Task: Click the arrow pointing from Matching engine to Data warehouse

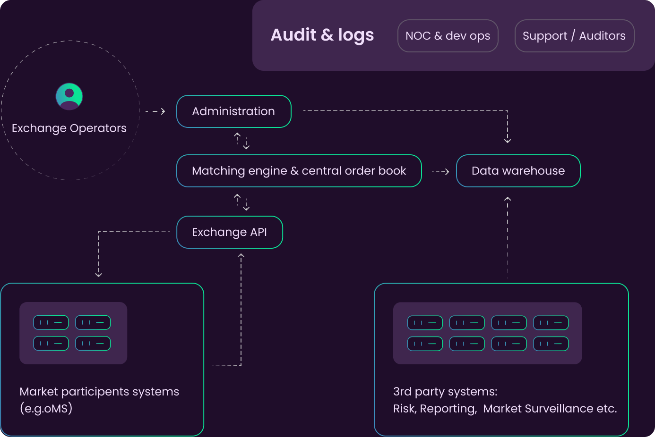Action: (x=440, y=172)
